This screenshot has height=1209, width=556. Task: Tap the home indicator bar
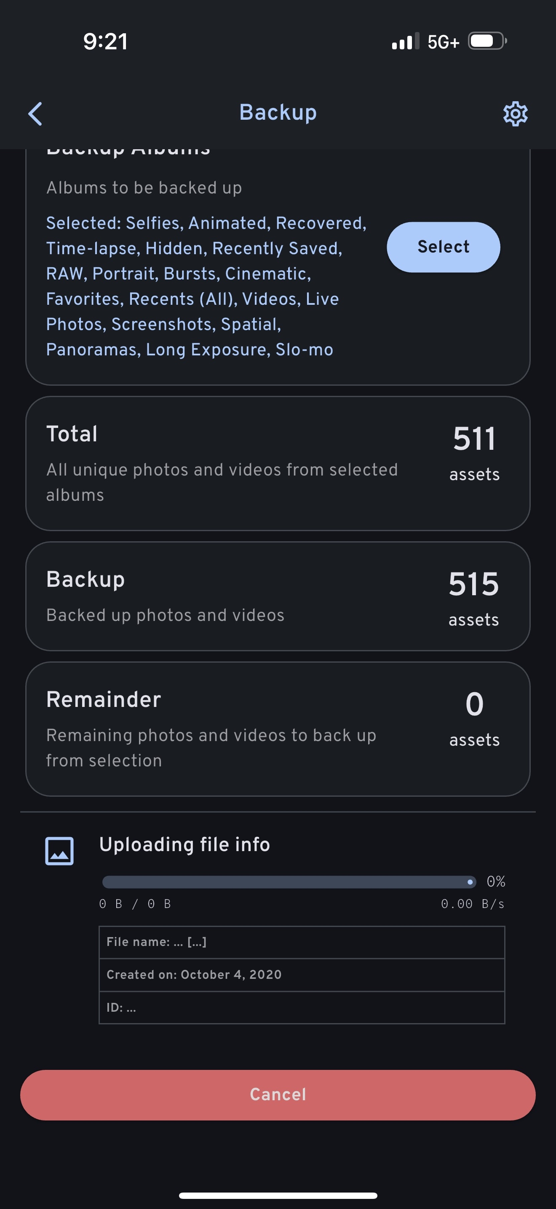click(x=278, y=1196)
